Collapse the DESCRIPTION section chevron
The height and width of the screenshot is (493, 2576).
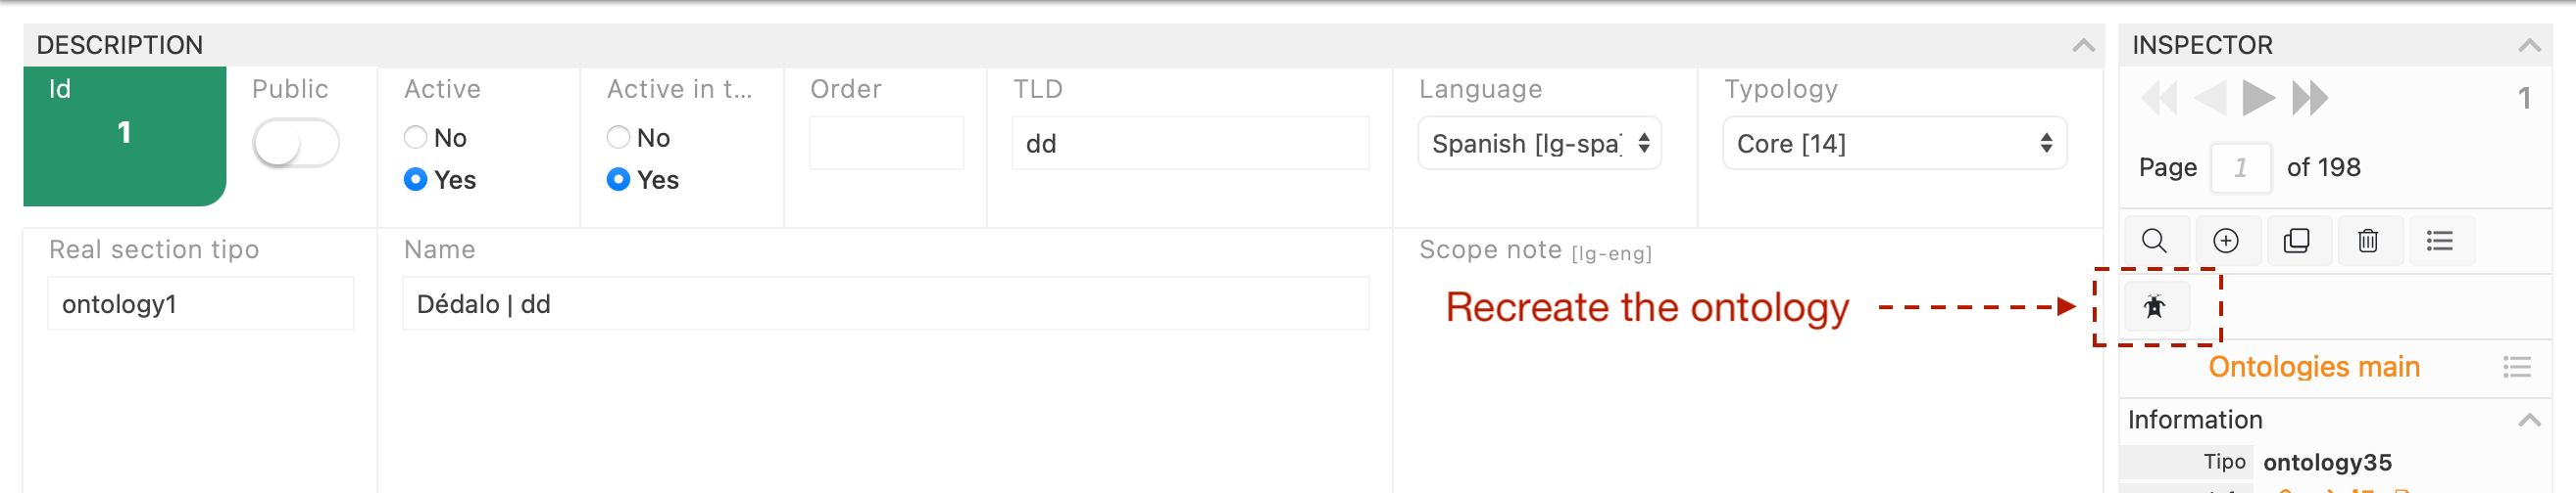(x=2083, y=46)
